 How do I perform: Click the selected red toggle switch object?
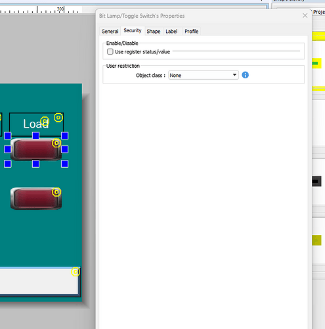[36, 149]
